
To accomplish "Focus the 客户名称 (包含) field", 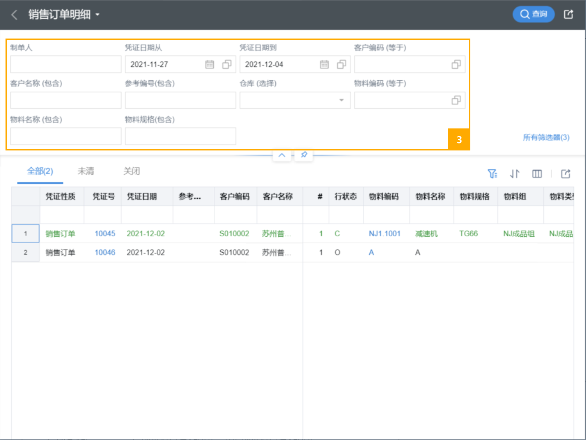I will point(66,100).
